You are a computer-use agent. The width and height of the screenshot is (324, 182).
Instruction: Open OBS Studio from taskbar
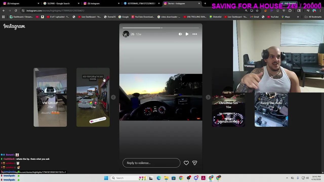189,178
